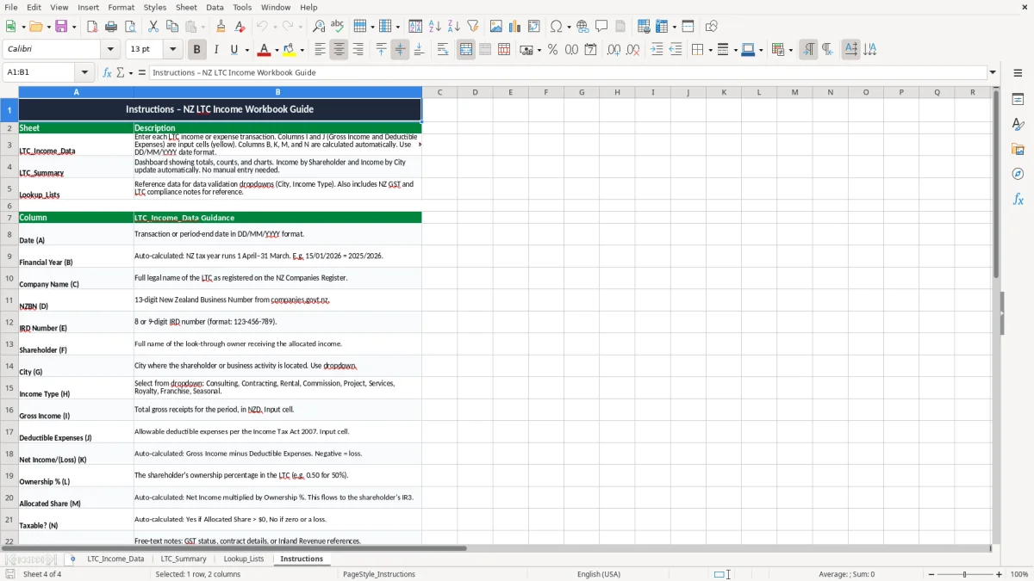Viewport: 1034px width, 581px height.
Task: Toggle Center Horizontally alignment
Action: 339,50
